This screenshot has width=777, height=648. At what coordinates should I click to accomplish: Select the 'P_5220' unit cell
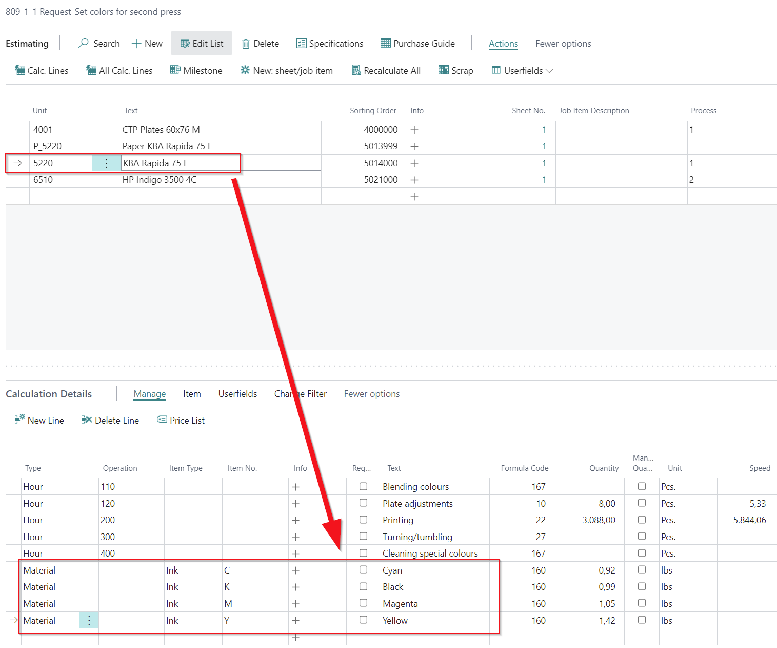coord(61,146)
